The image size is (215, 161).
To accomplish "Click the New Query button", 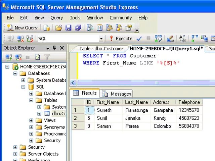I will tap(22, 28).
